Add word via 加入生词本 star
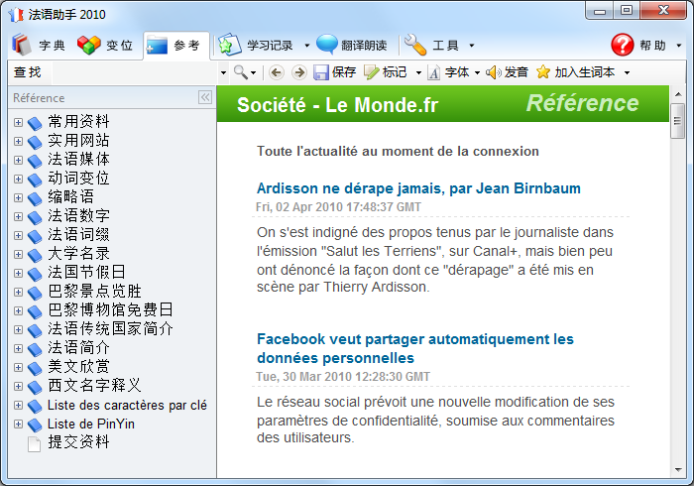Image resolution: width=694 pixels, height=486 pixels. point(543,72)
